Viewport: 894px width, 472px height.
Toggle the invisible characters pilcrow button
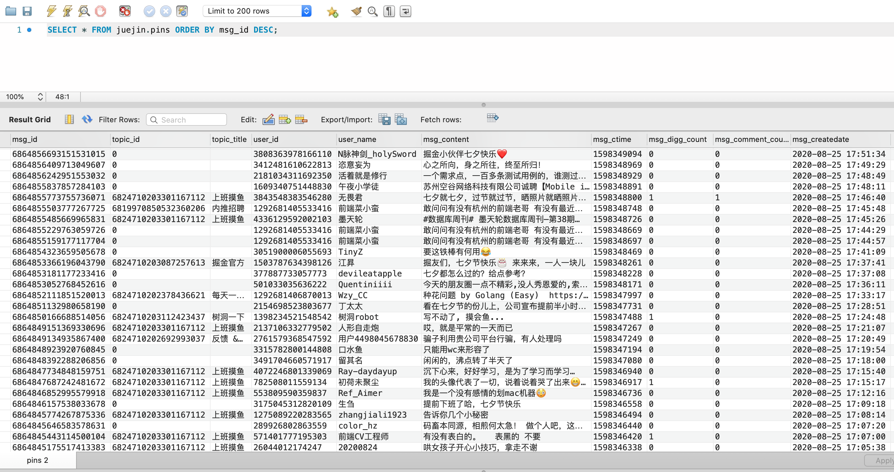point(389,12)
